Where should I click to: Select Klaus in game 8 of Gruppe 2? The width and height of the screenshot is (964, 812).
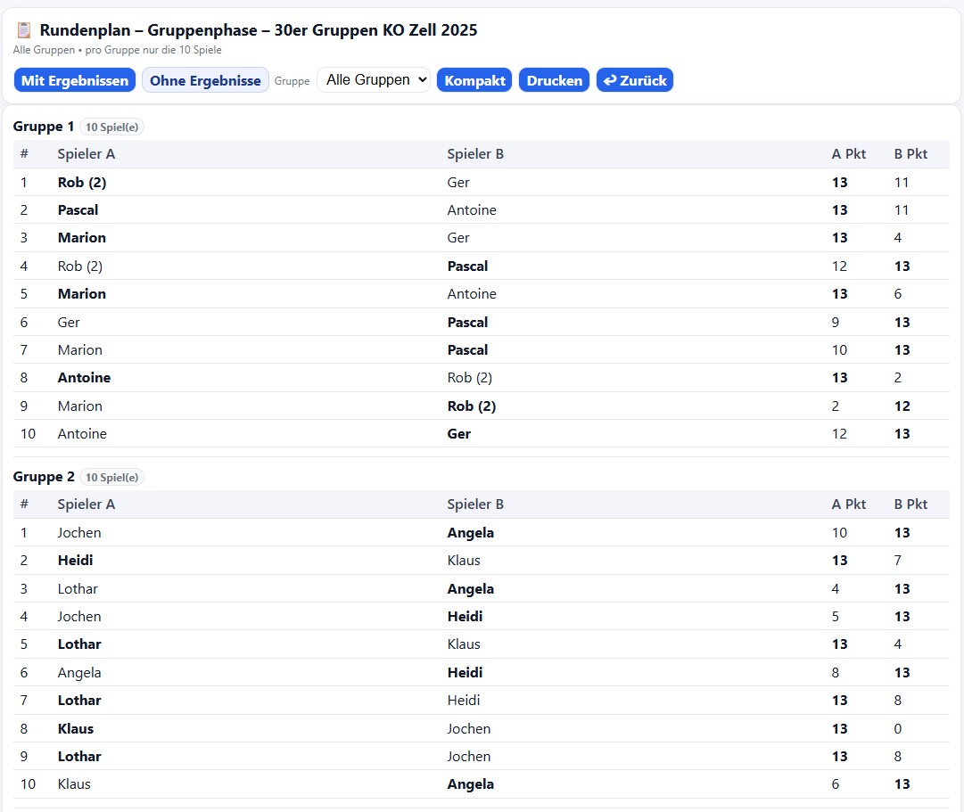[76, 729]
